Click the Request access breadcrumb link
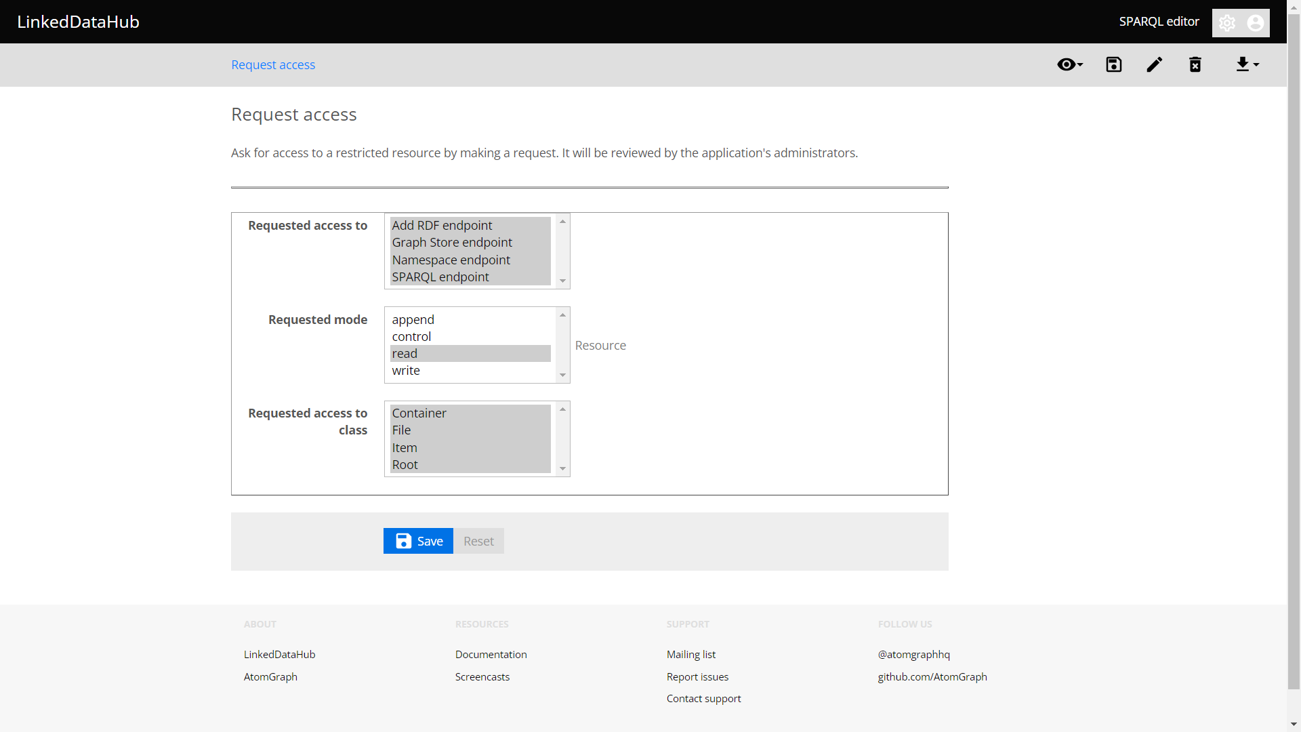The width and height of the screenshot is (1301, 732). [273, 65]
